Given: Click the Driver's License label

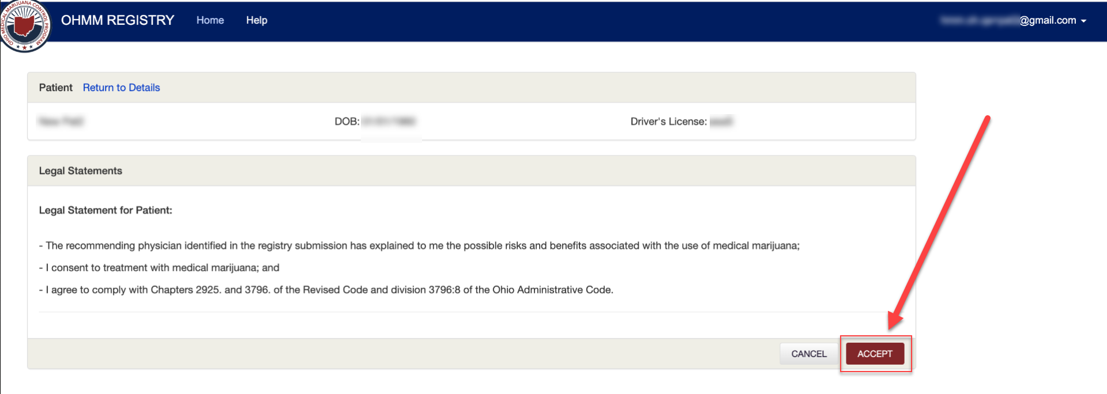Looking at the screenshot, I should point(668,122).
